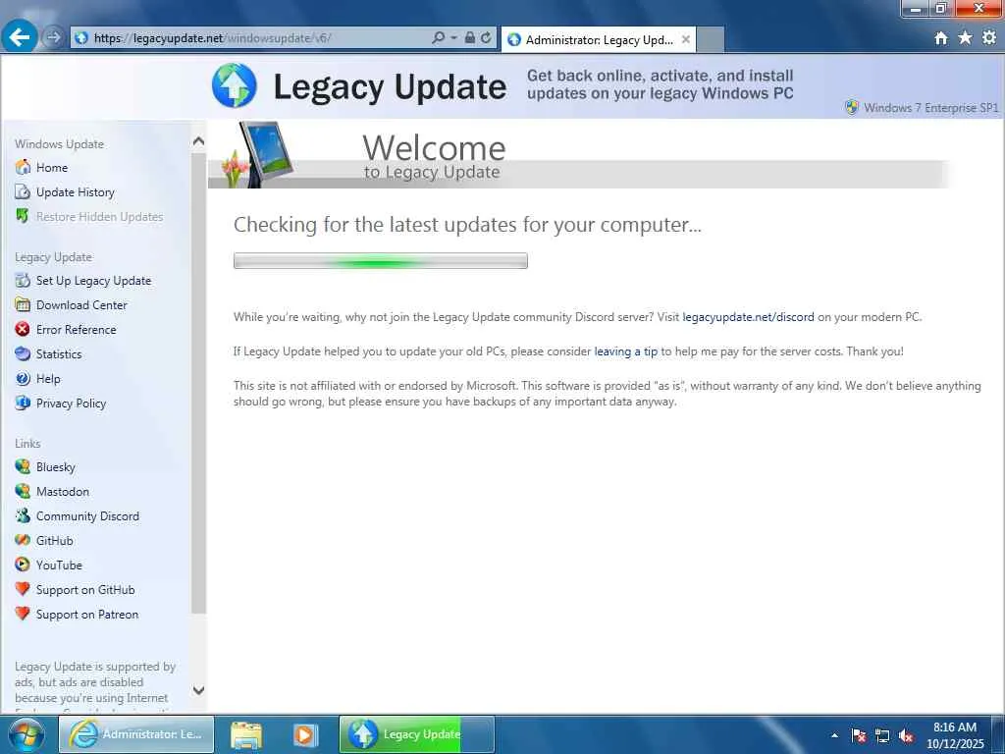The width and height of the screenshot is (1005, 754).
Task: Click the Community Discord icon
Action: (23, 515)
